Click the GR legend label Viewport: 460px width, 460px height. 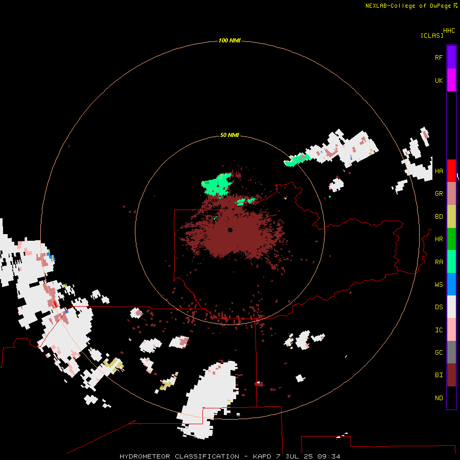(x=439, y=193)
